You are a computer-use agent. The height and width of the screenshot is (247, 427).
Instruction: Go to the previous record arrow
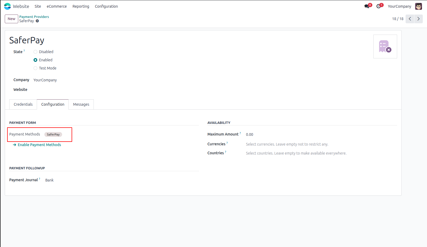(x=410, y=19)
